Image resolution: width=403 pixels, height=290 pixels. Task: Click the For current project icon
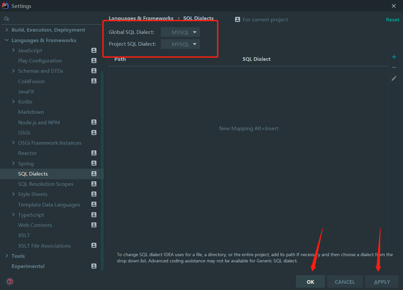tap(238, 19)
